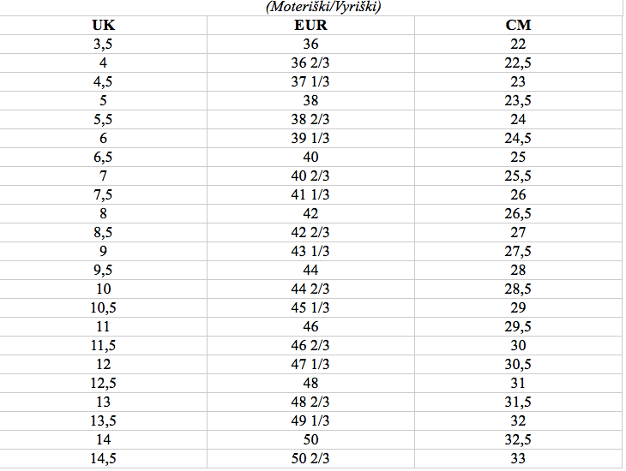Select the EUR 46 2/3 cell
The width and height of the screenshot is (626, 471).
(x=310, y=345)
